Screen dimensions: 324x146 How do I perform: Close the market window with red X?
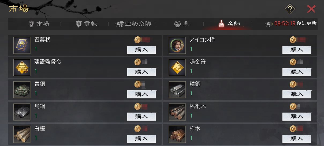point(311,9)
